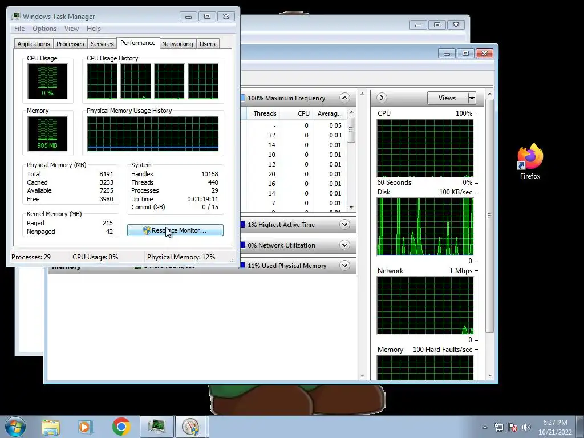This screenshot has width=584, height=438.
Task: Click the Up Time value 0:01:19:11
Action: [x=202, y=199]
